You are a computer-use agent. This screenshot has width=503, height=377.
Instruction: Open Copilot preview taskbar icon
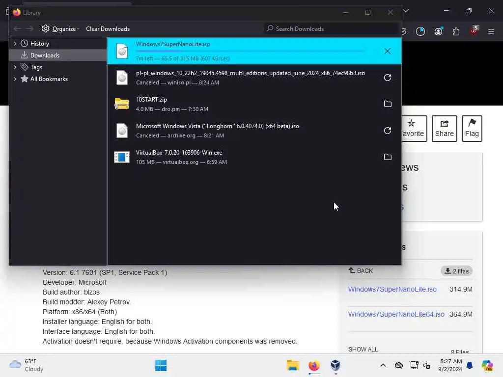(x=487, y=365)
